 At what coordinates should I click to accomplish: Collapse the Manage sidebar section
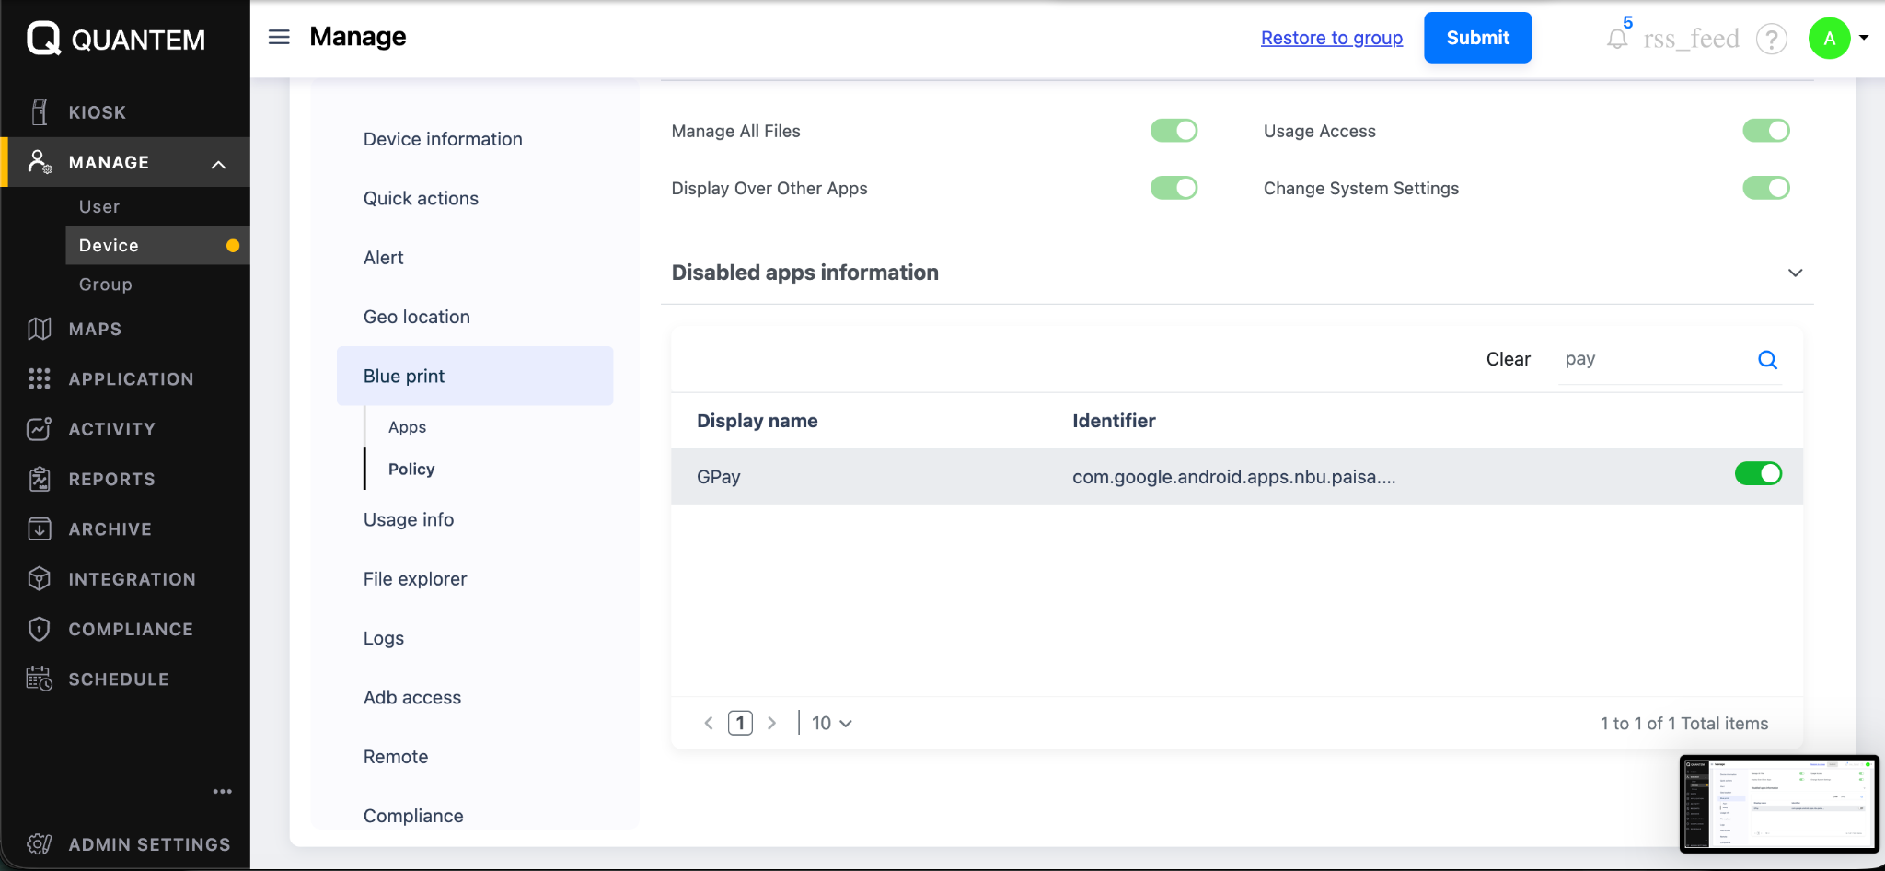click(x=218, y=164)
